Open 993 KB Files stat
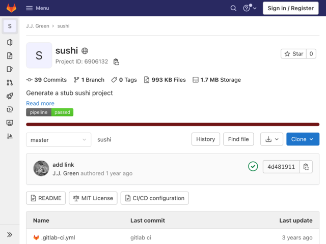 point(165,80)
